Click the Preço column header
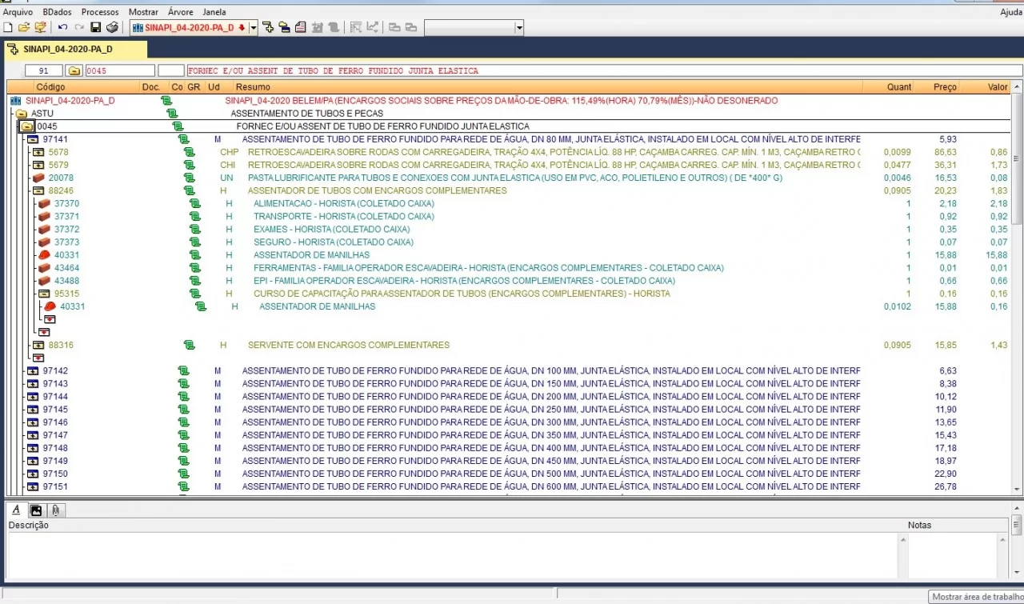Viewport: 1024px width, 604px height. pos(945,86)
